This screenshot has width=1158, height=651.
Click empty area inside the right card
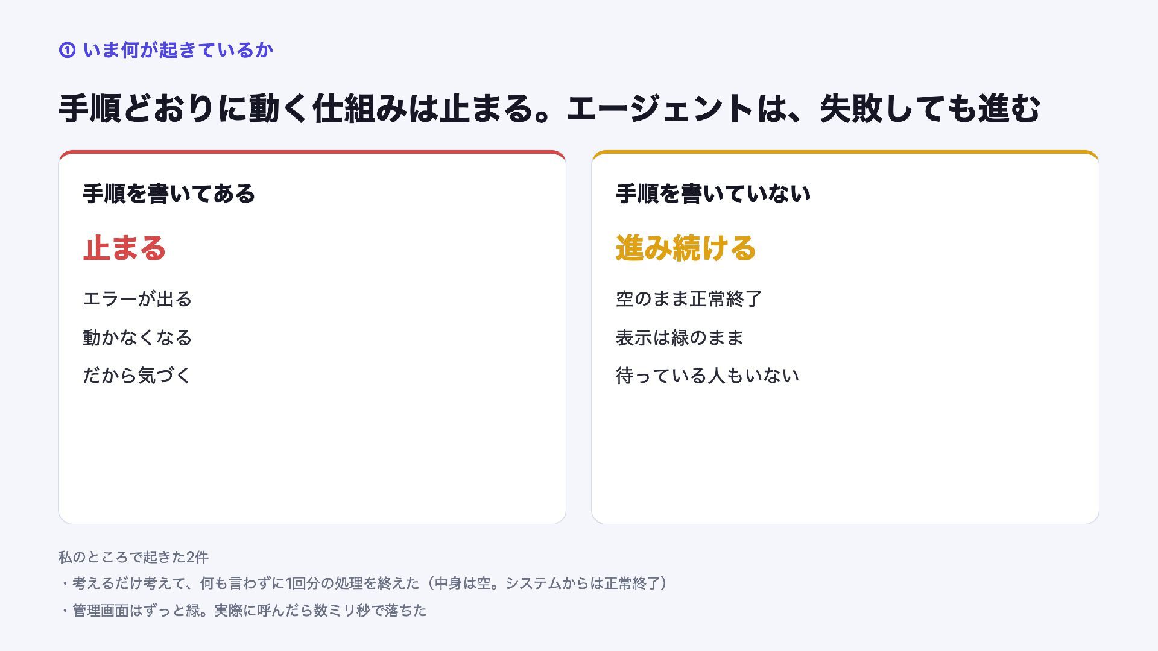845,458
